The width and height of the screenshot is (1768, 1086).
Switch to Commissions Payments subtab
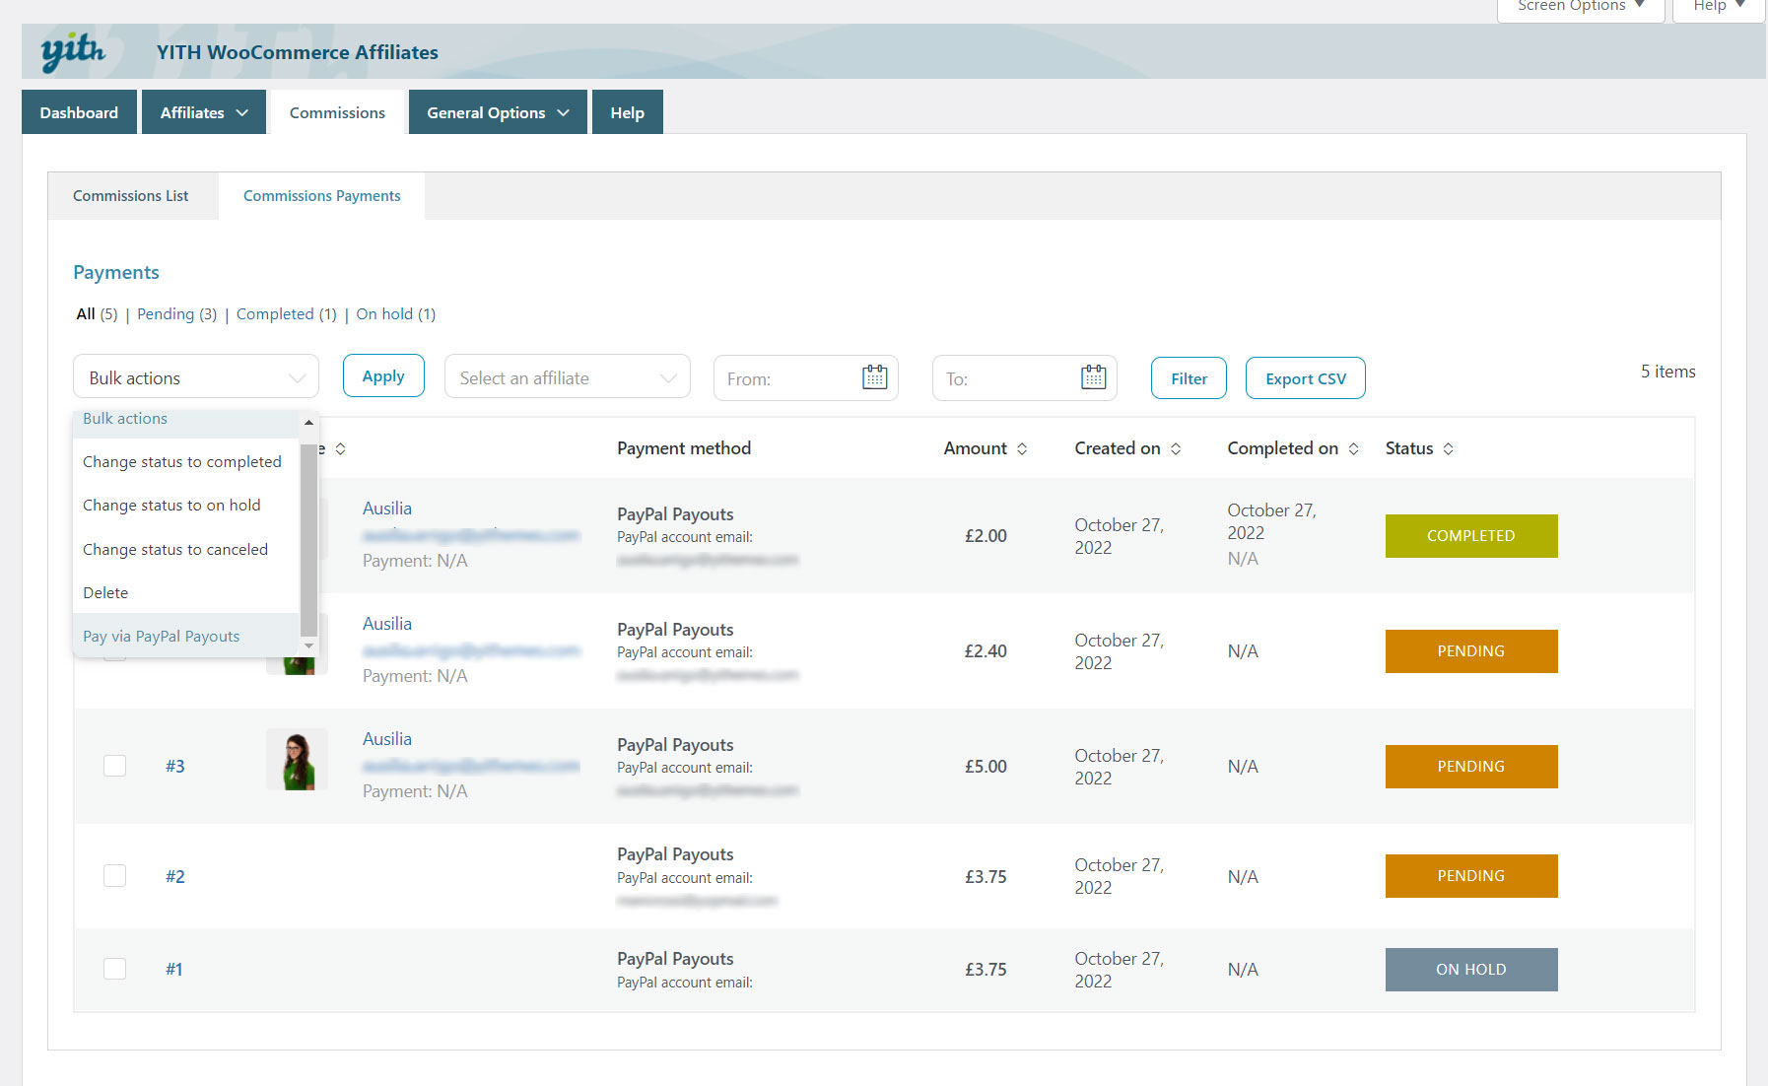[x=322, y=195]
